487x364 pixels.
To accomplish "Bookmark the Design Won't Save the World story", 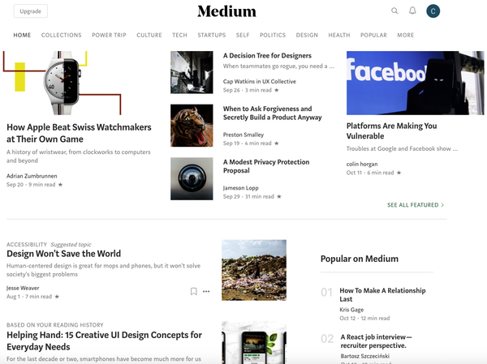I will 193,291.
